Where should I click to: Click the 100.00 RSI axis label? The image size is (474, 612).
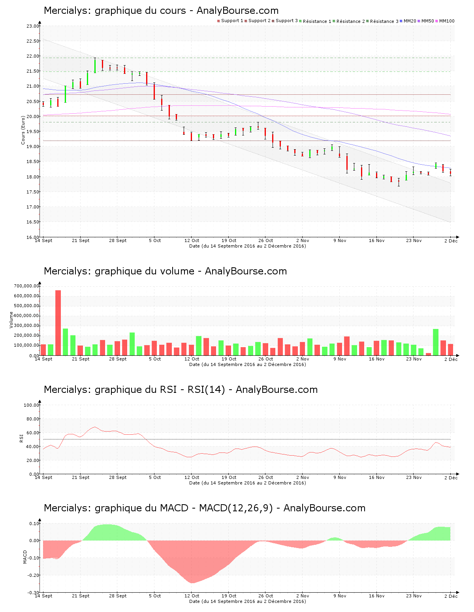point(32,405)
